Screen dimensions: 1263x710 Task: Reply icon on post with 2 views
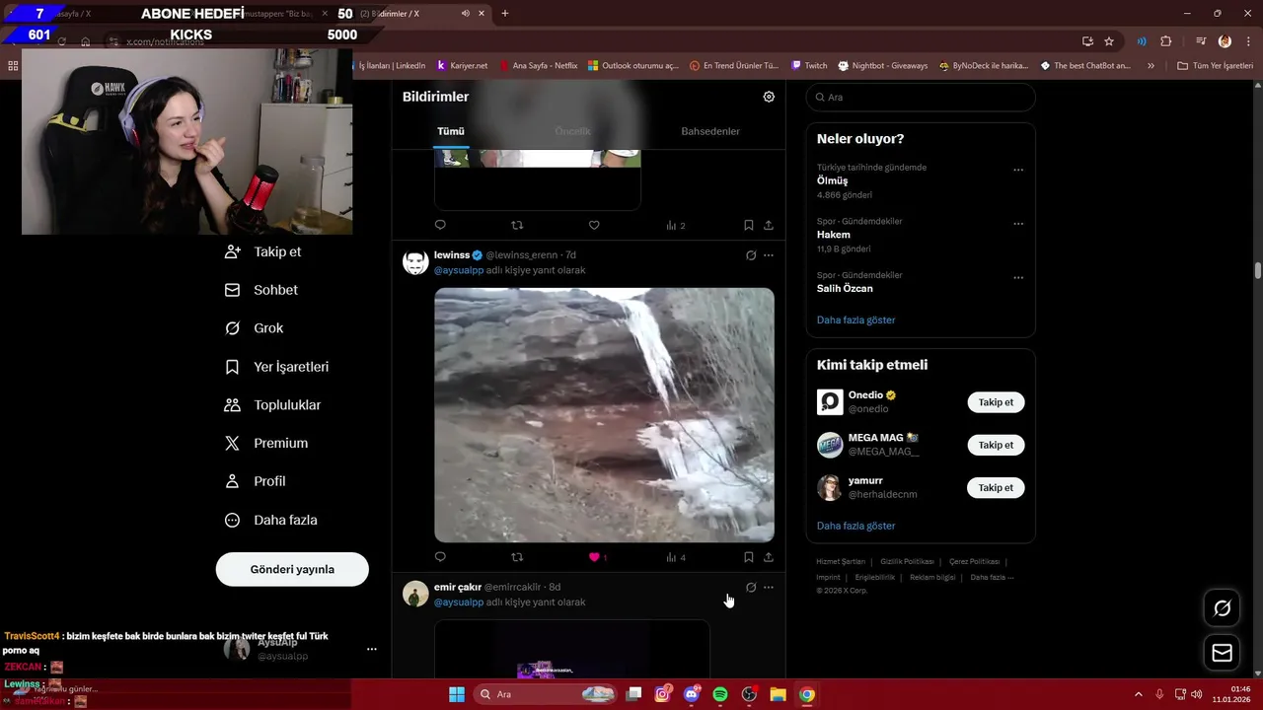tap(440, 225)
